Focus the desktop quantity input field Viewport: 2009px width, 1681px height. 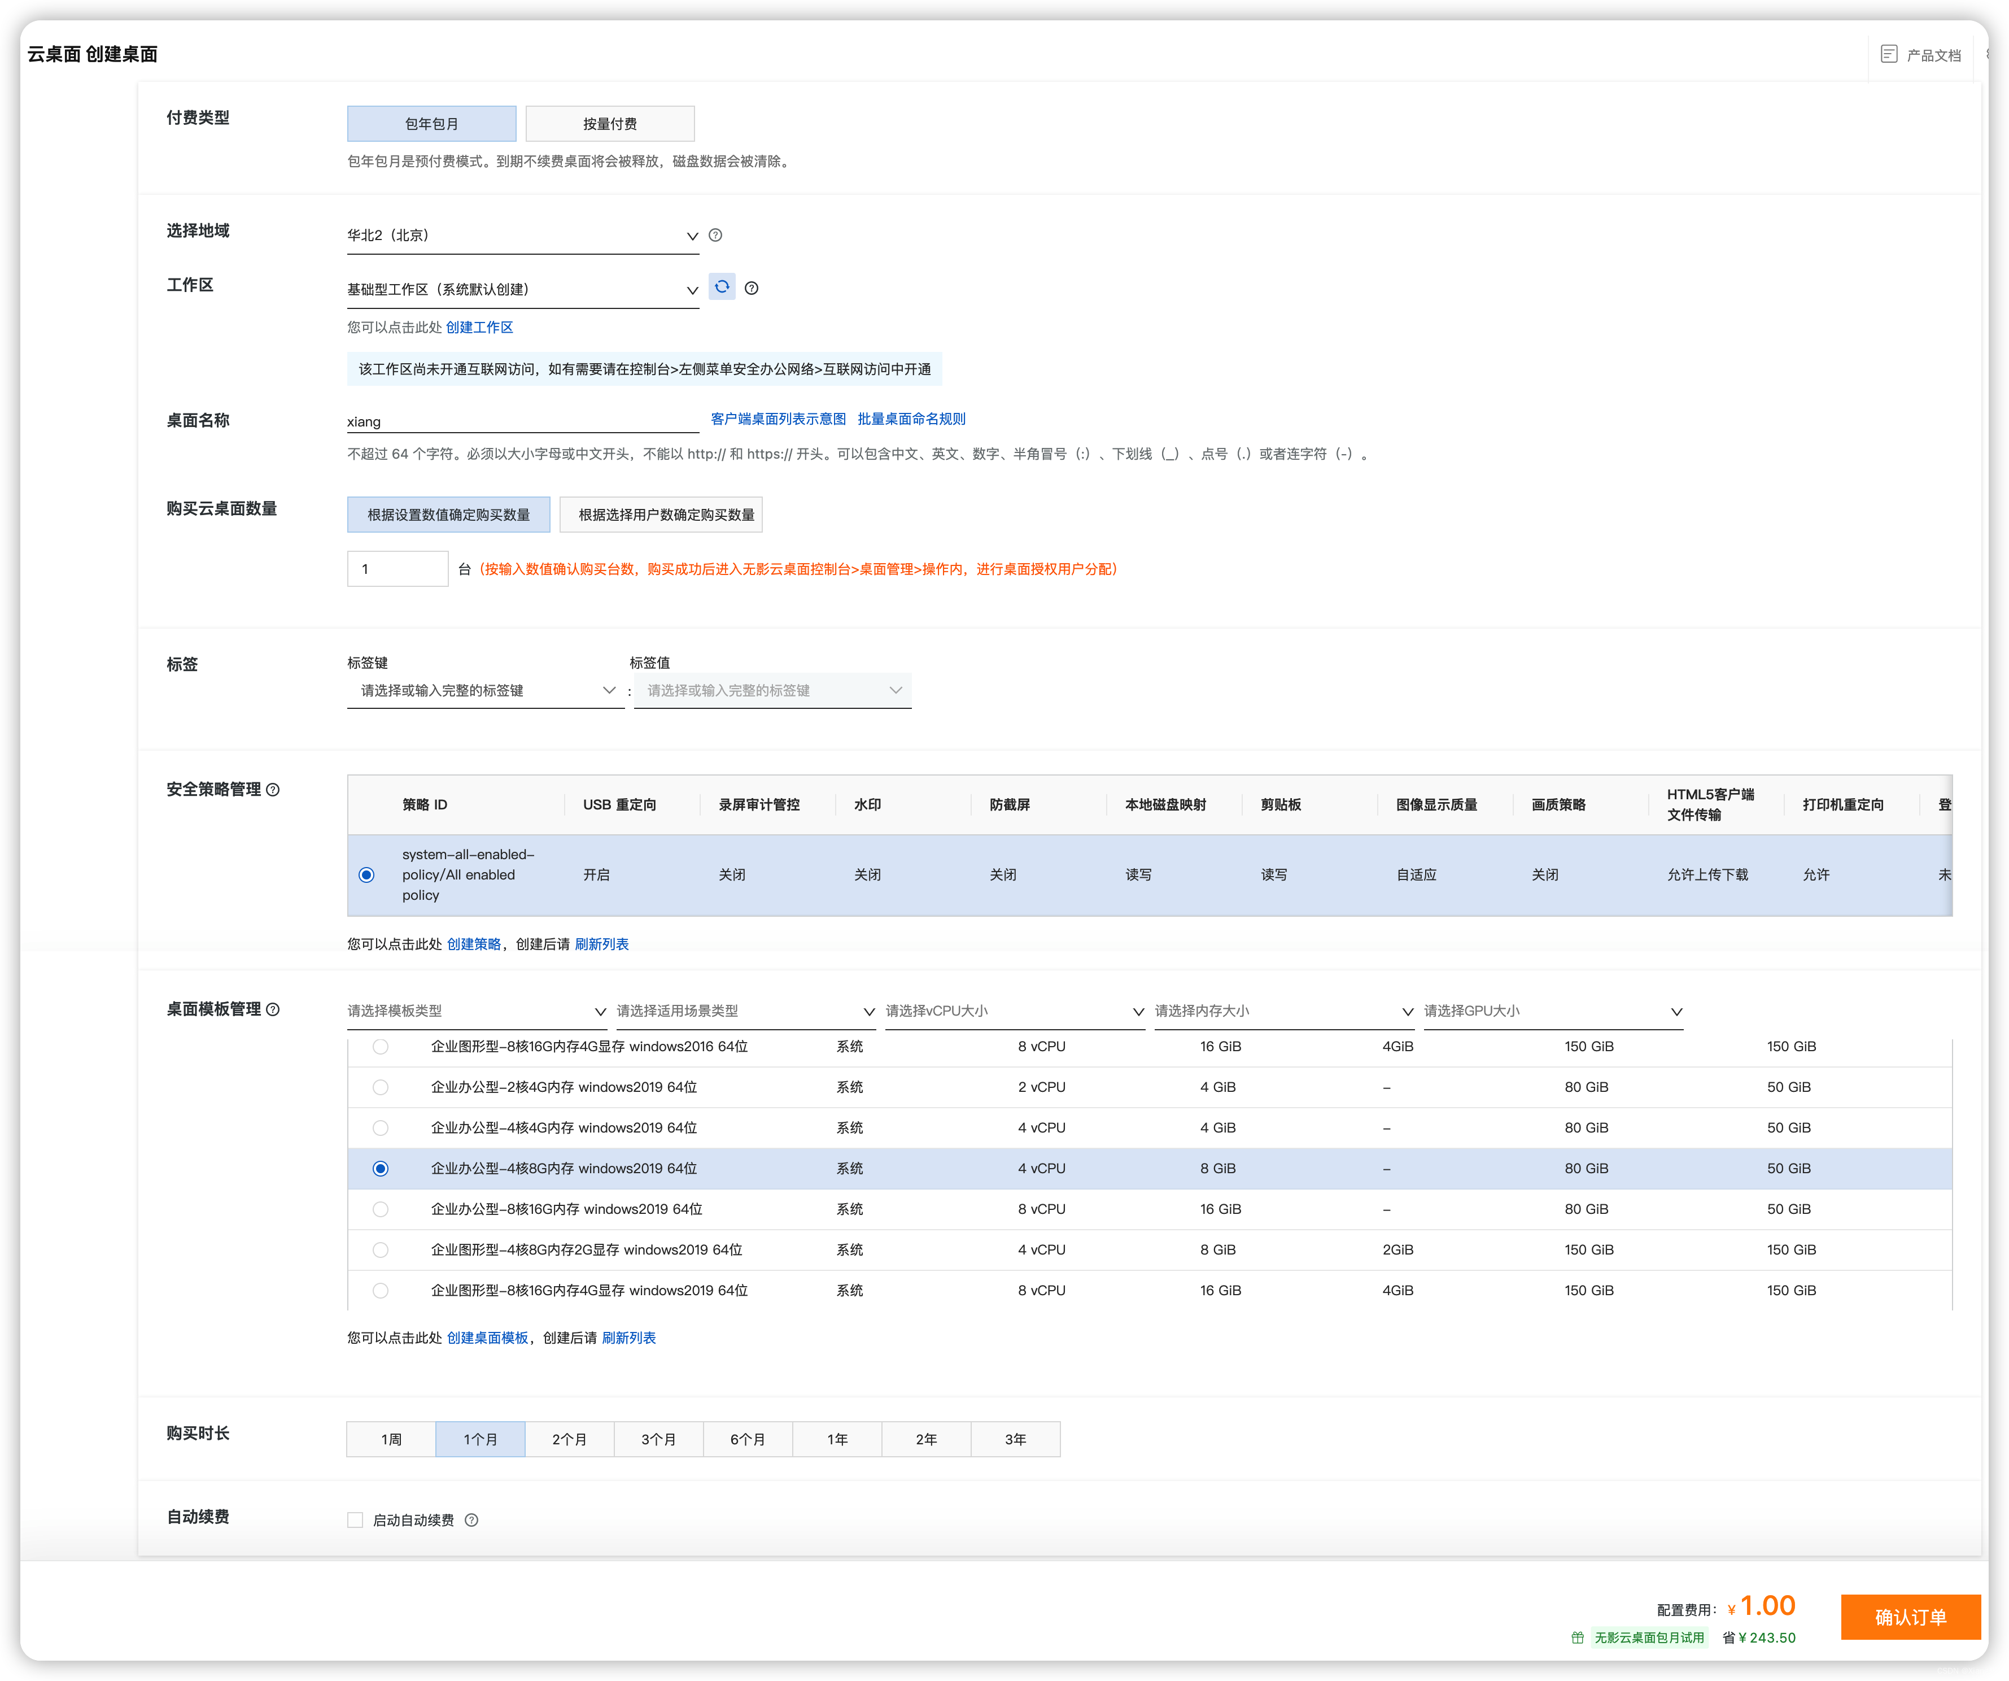click(x=397, y=569)
